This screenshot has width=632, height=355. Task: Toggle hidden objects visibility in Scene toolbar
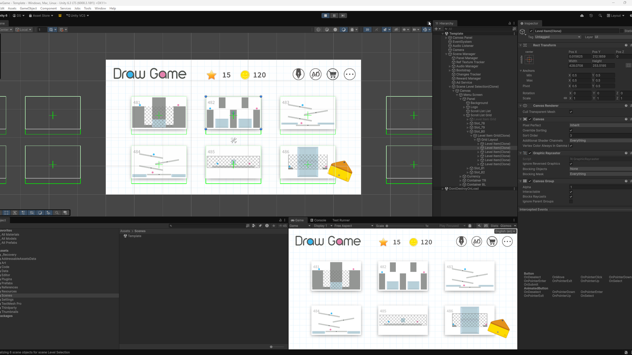click(396, 30)
